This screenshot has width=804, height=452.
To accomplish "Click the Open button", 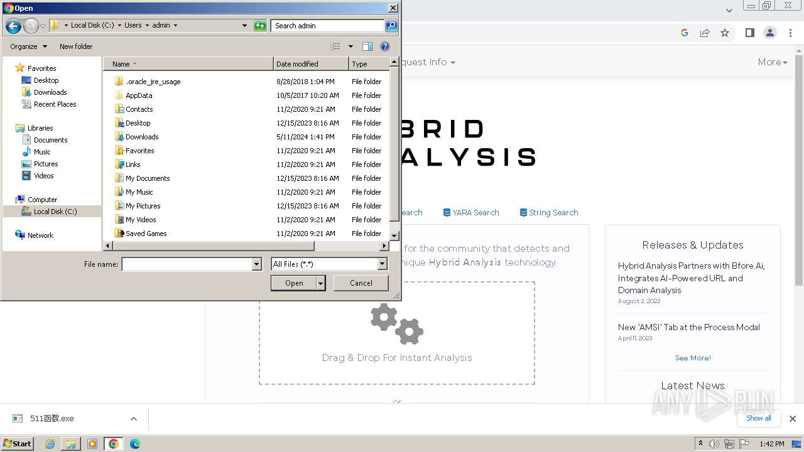I will point(294,283).
